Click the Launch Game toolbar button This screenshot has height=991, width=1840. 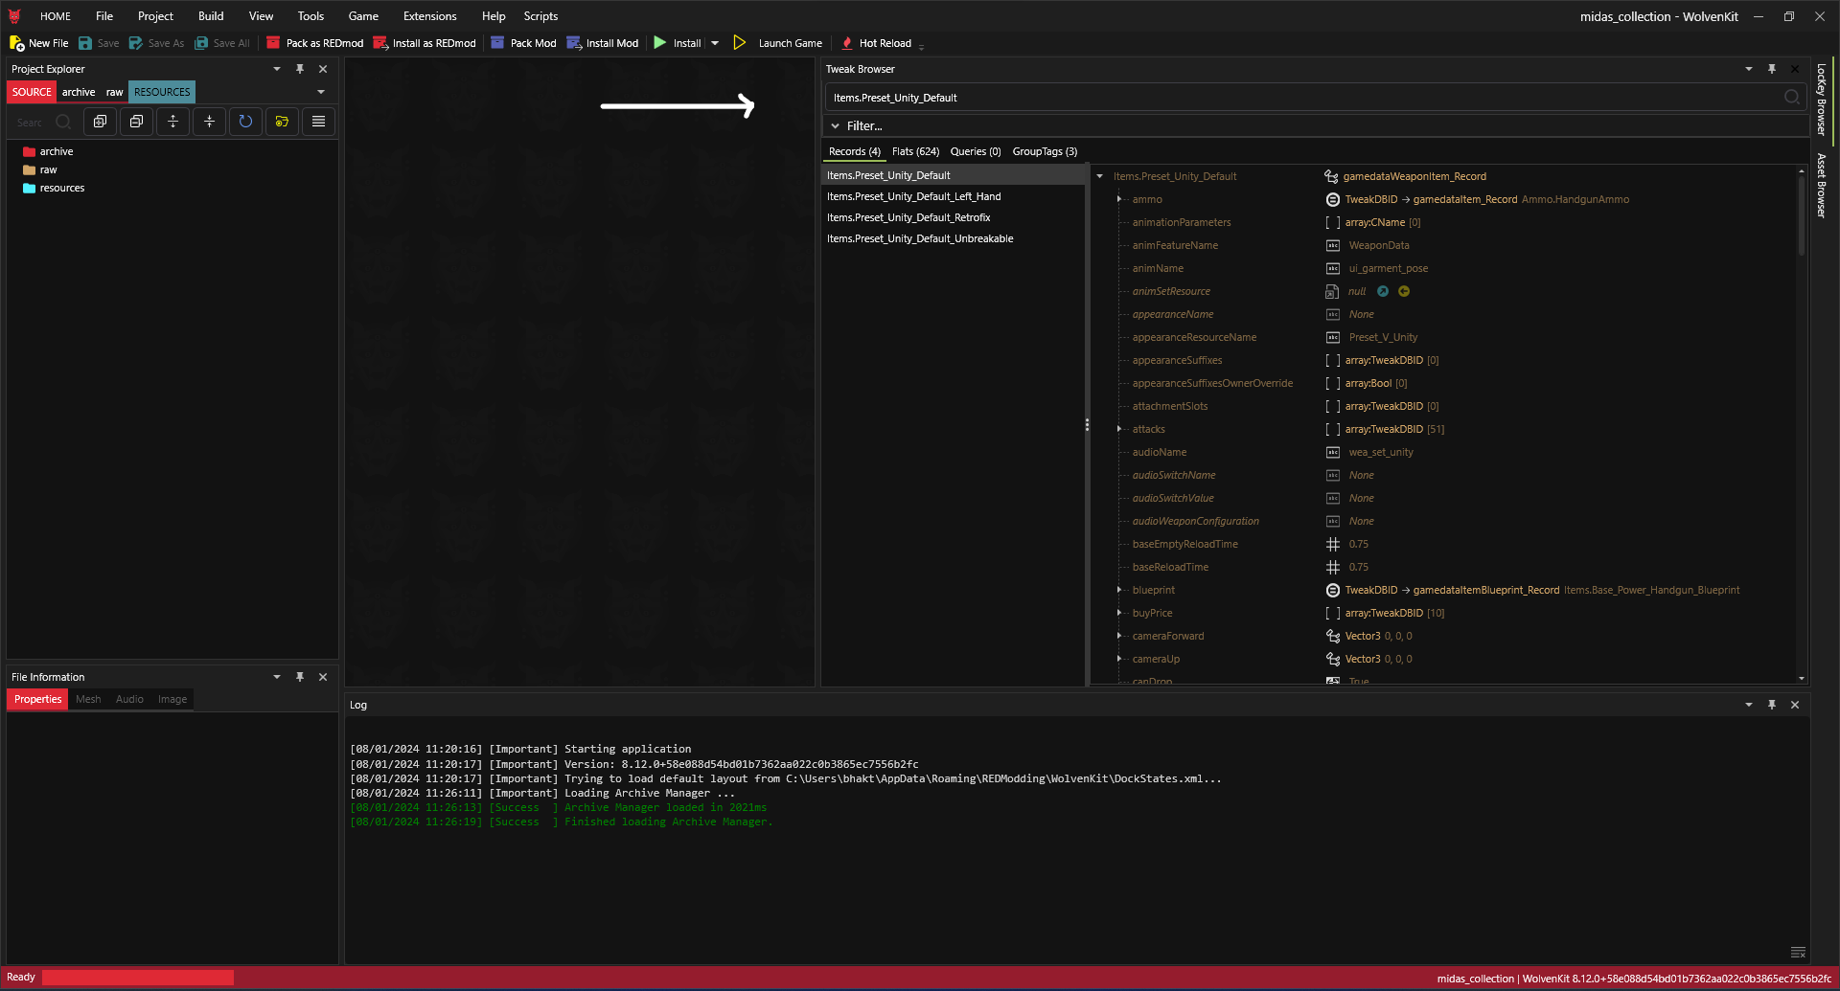click(778, 43)
